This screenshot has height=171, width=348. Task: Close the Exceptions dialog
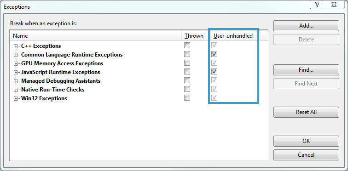[x=334, y=5]
